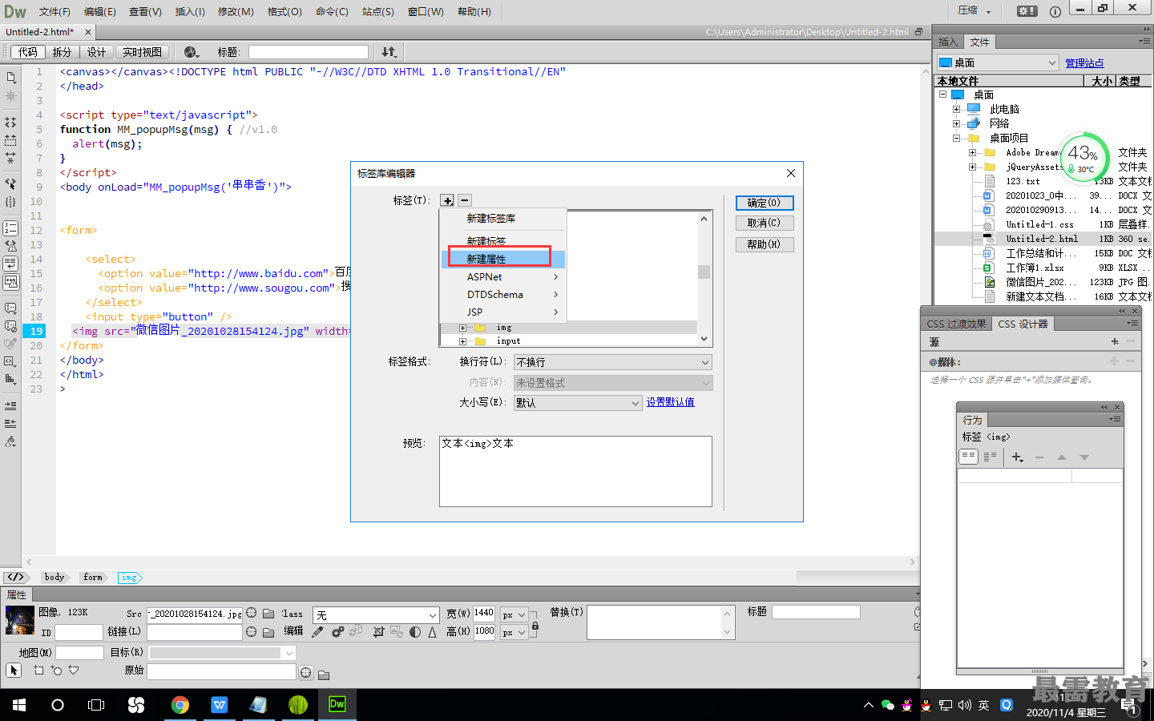The width and height of the screenshot is (1154, 721).
Task: Click the 设置默认值 link
Action: pos(671,402)
